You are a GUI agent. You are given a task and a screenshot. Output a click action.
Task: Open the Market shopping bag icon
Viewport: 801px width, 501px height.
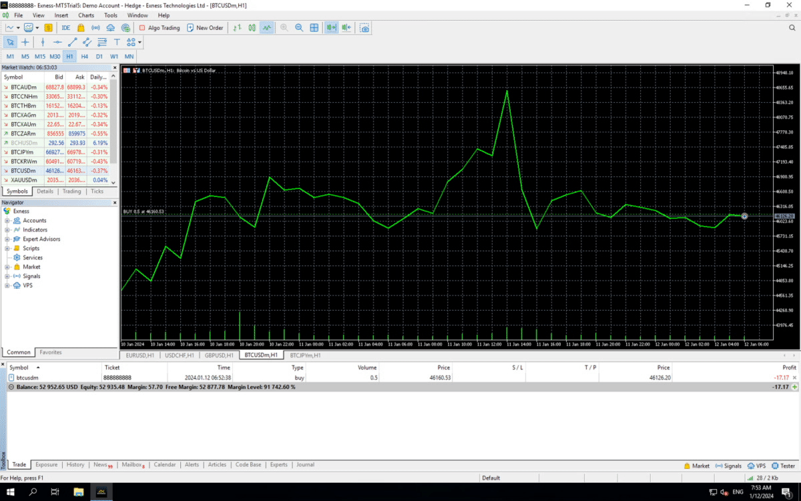[x=81, y=28]
